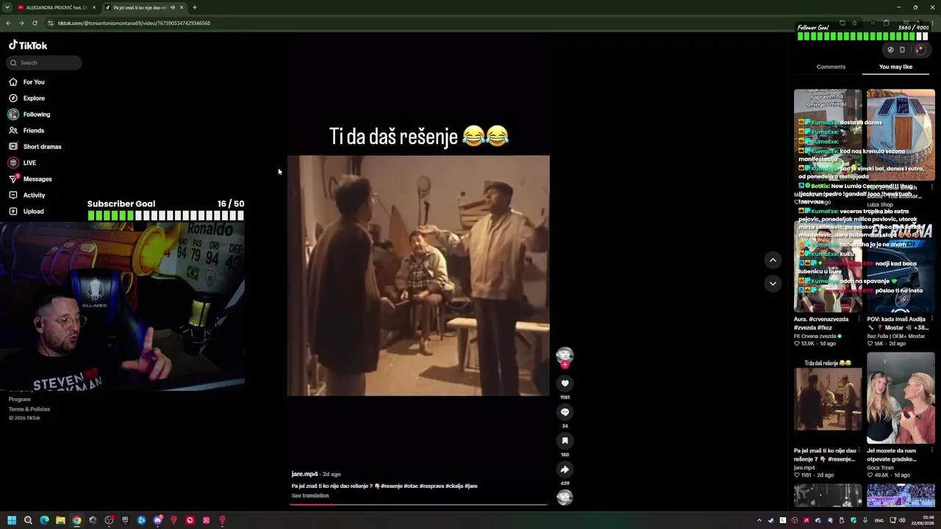The width and height of the screenshot is (941, 529).
Task: Open the creator avatar beside the video
Action: (x=565, y=355)
